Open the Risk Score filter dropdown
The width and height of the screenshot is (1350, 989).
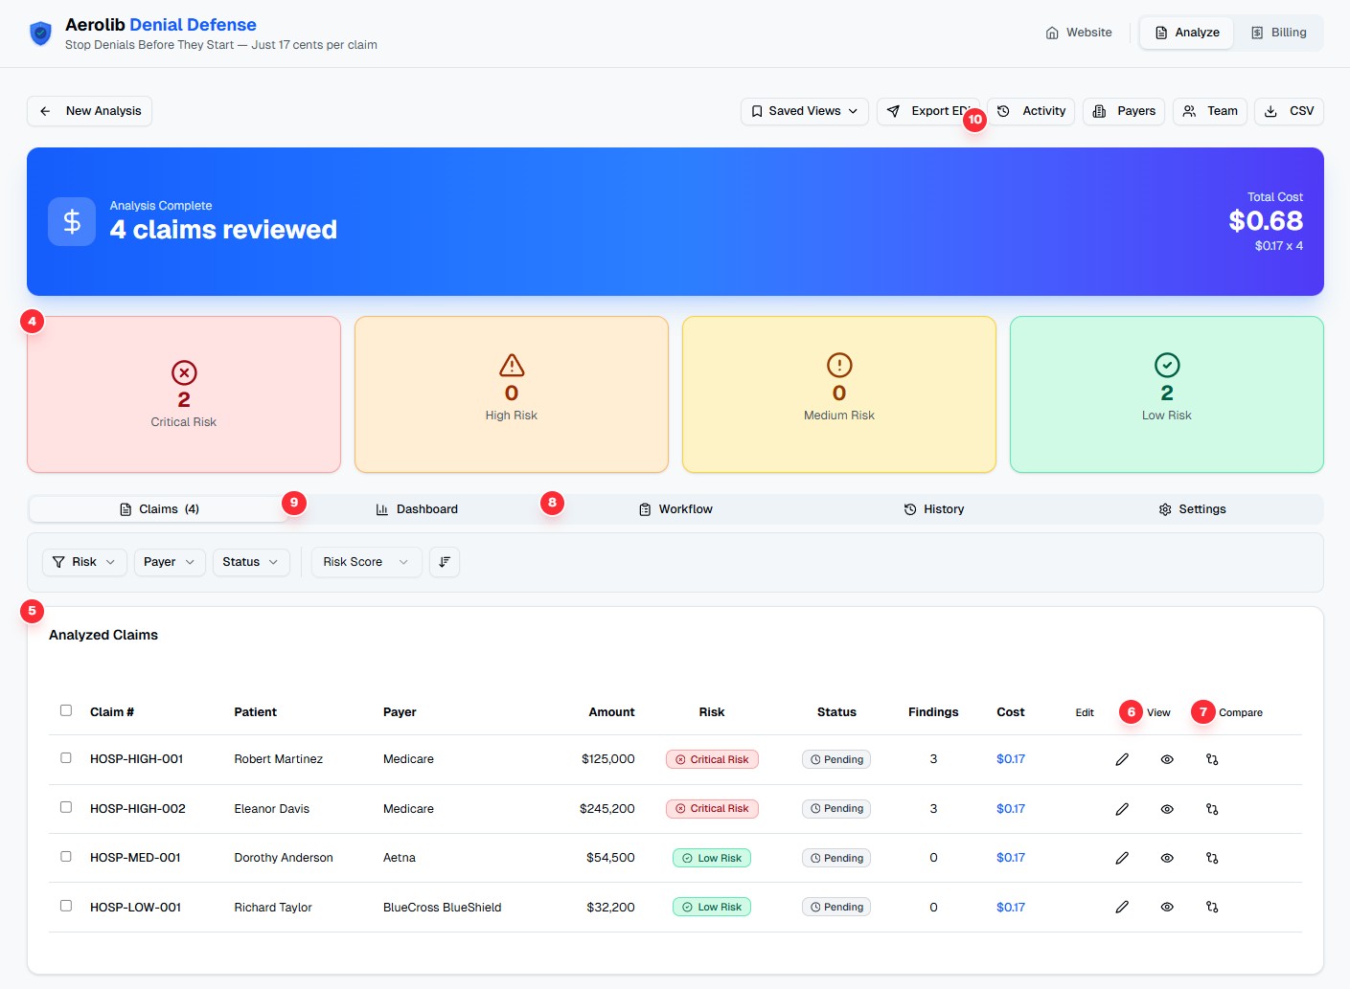tap(365, 562)
